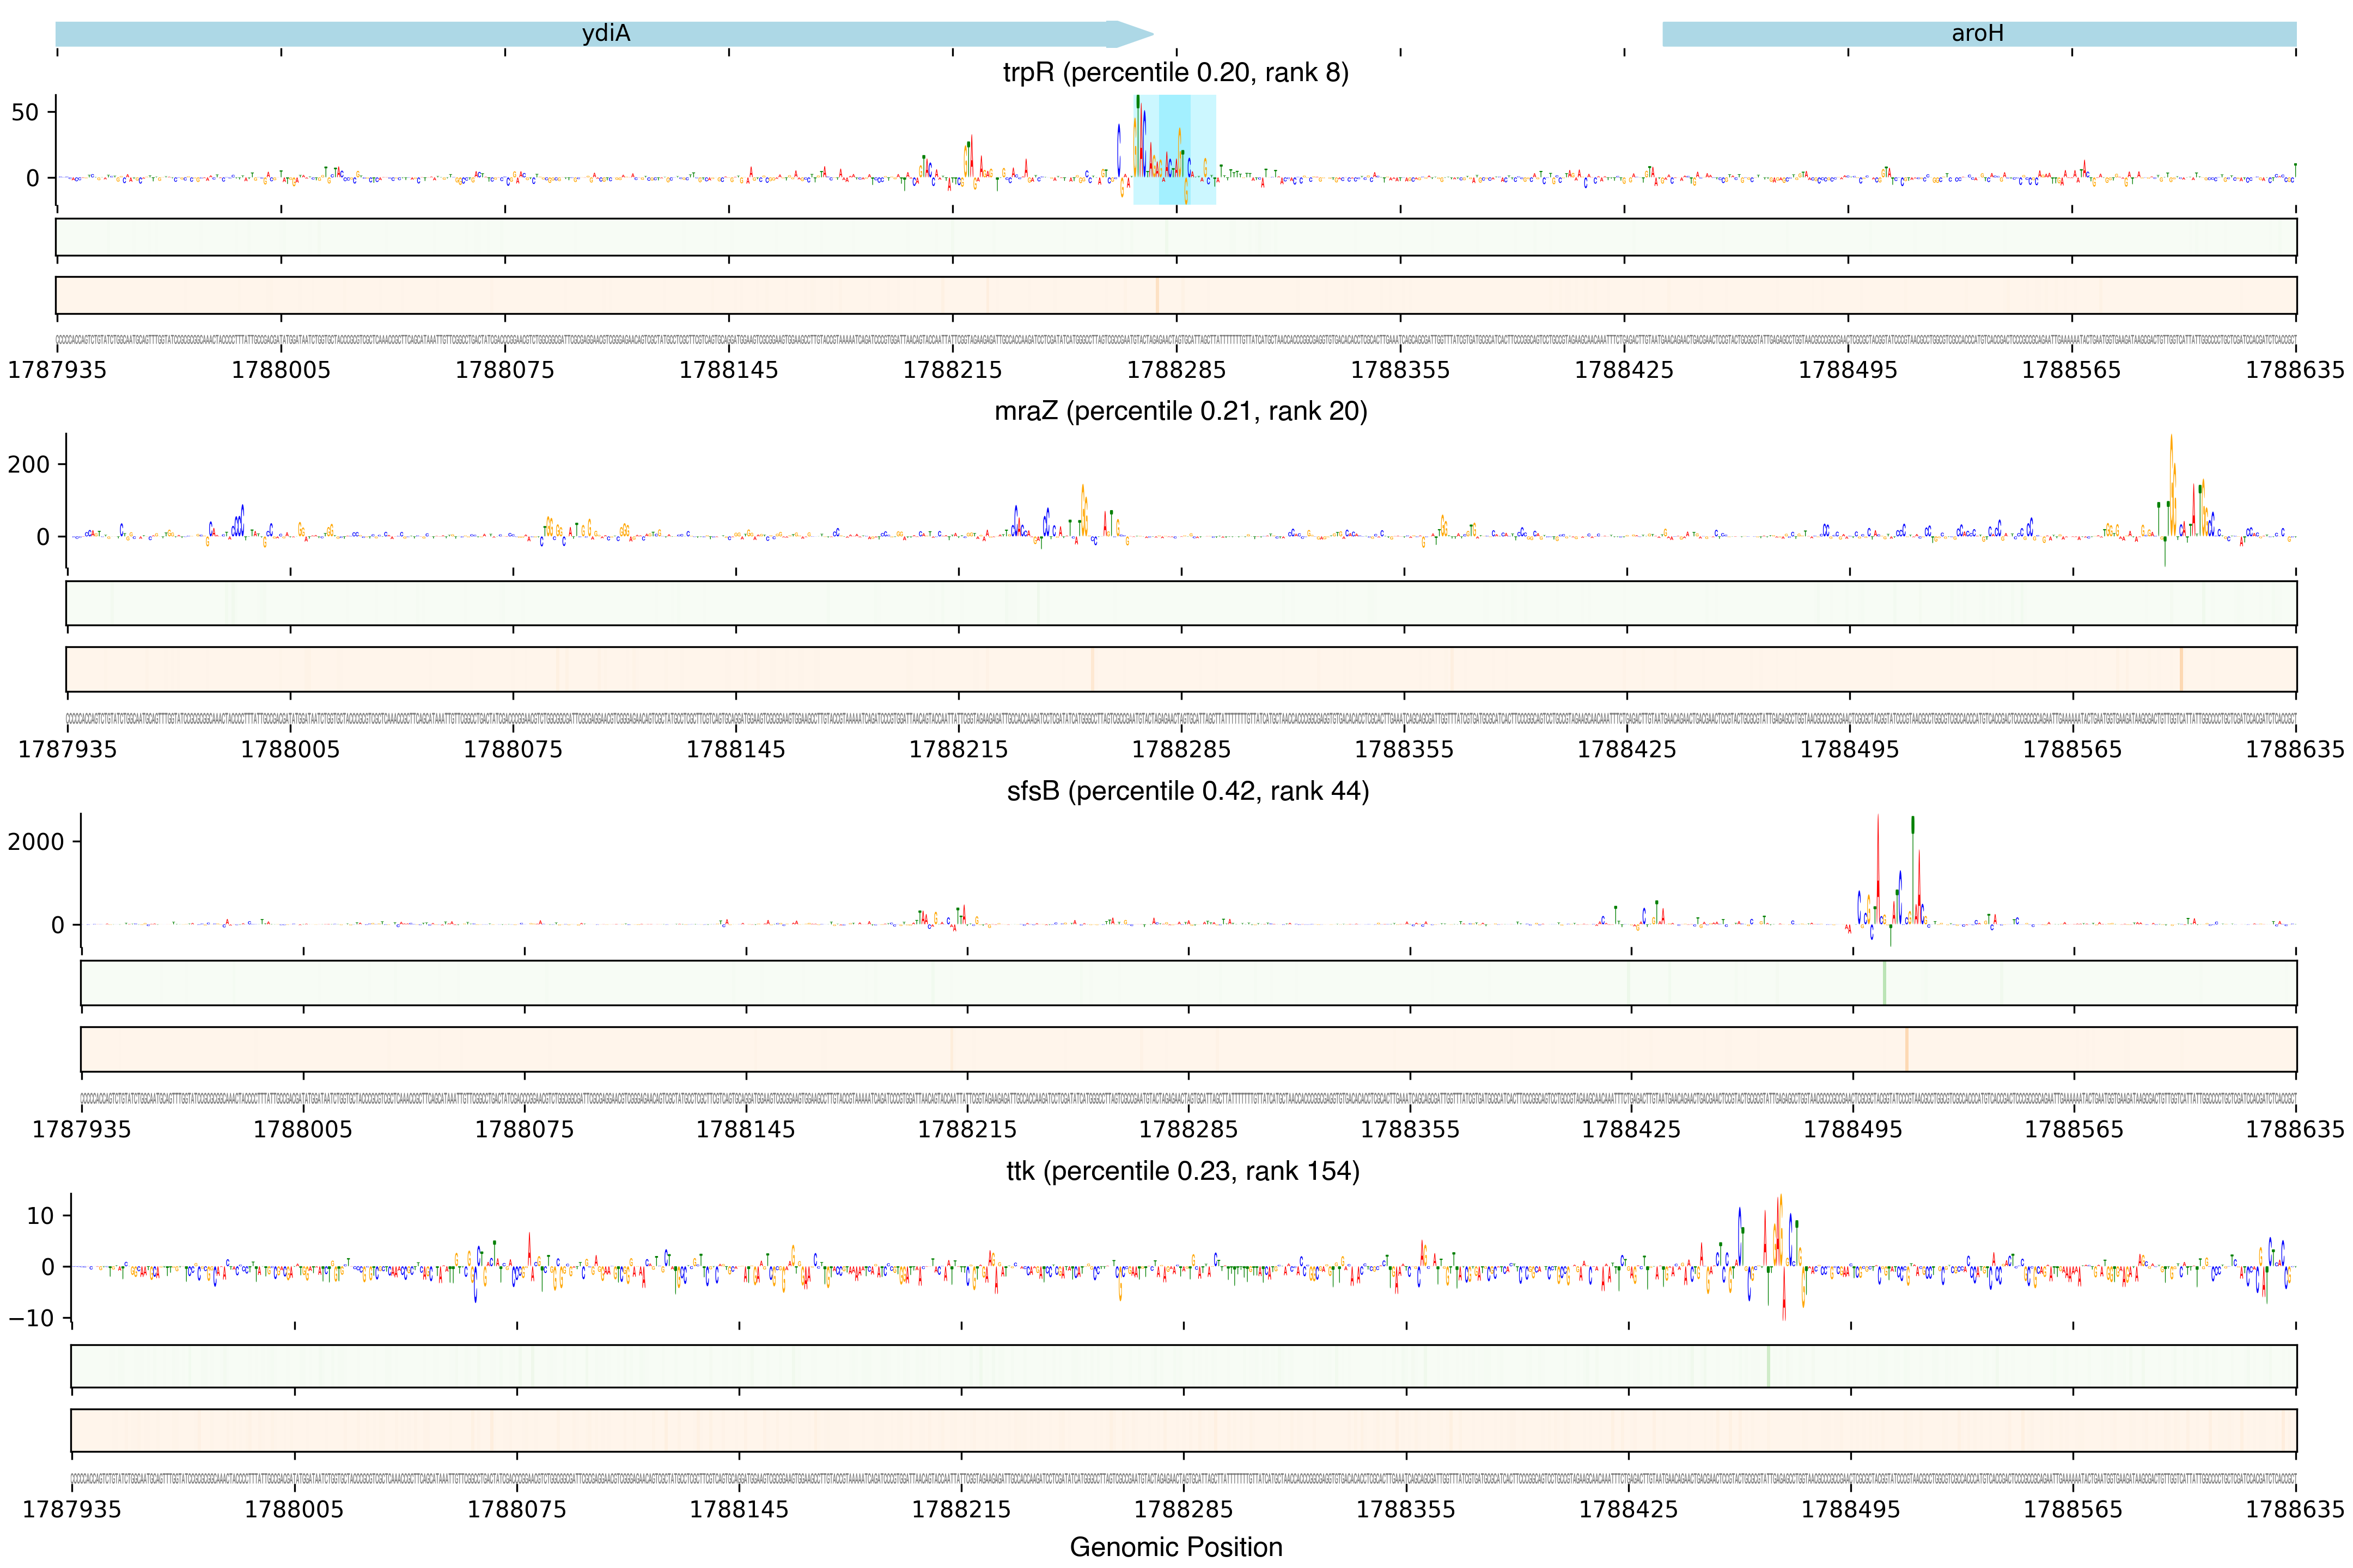Viewport: 2353px width, 1568px height.
Task: Click the tall orange peak in mraZ track
Action: point(2171,480)
